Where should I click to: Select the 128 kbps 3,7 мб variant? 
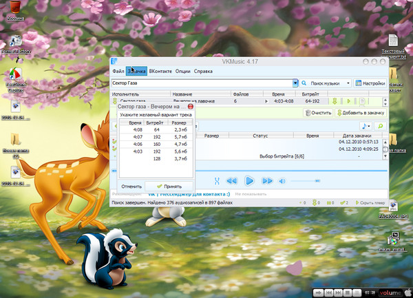pos(156,159)
